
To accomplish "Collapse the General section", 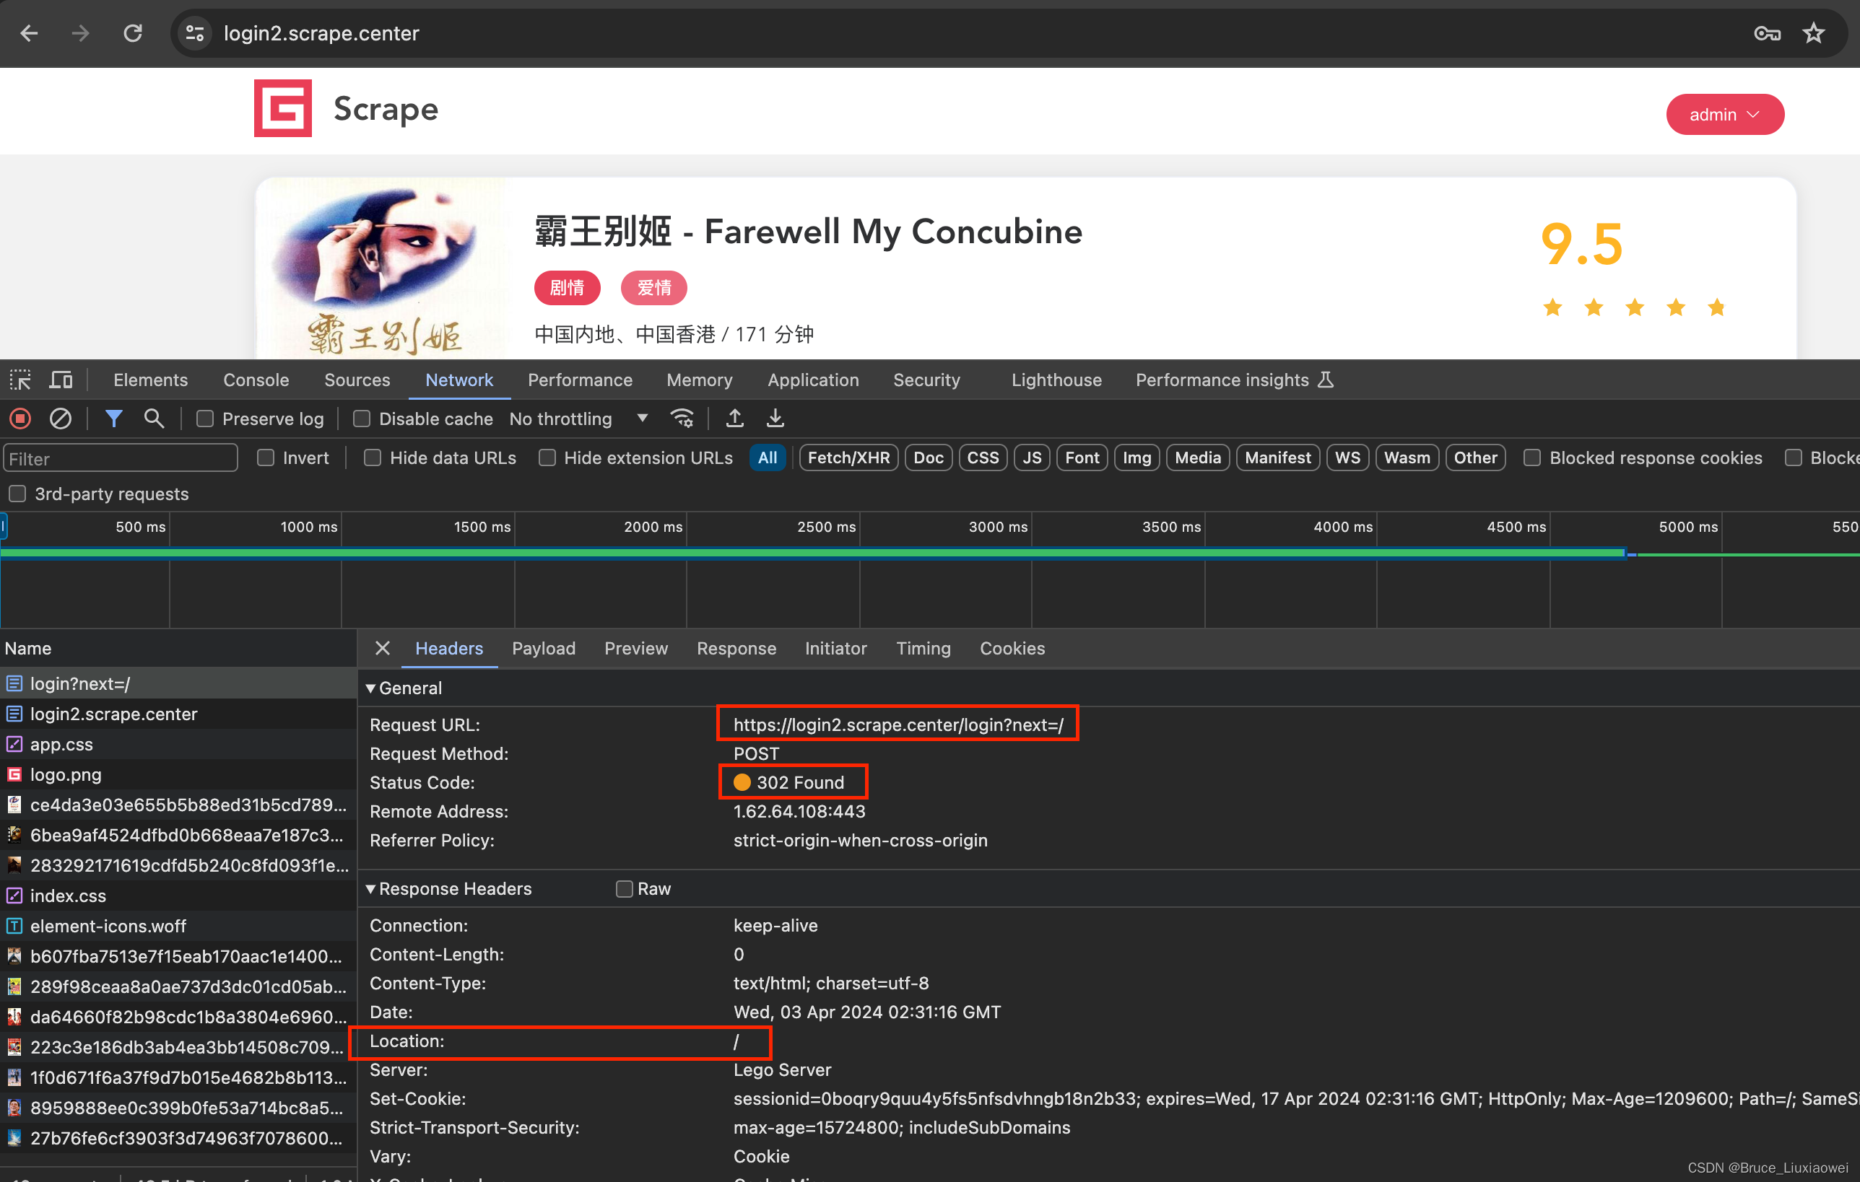I will [x=372, y=688].
